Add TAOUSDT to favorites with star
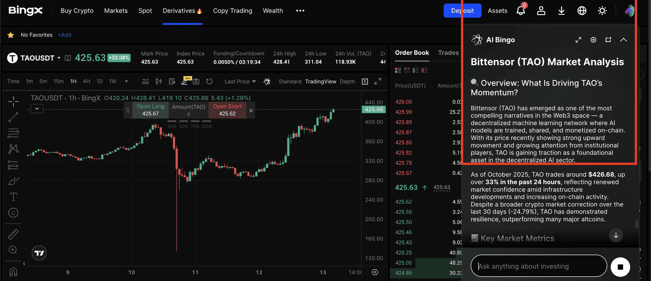Screen dimensions: 651x281 [10, 35]
